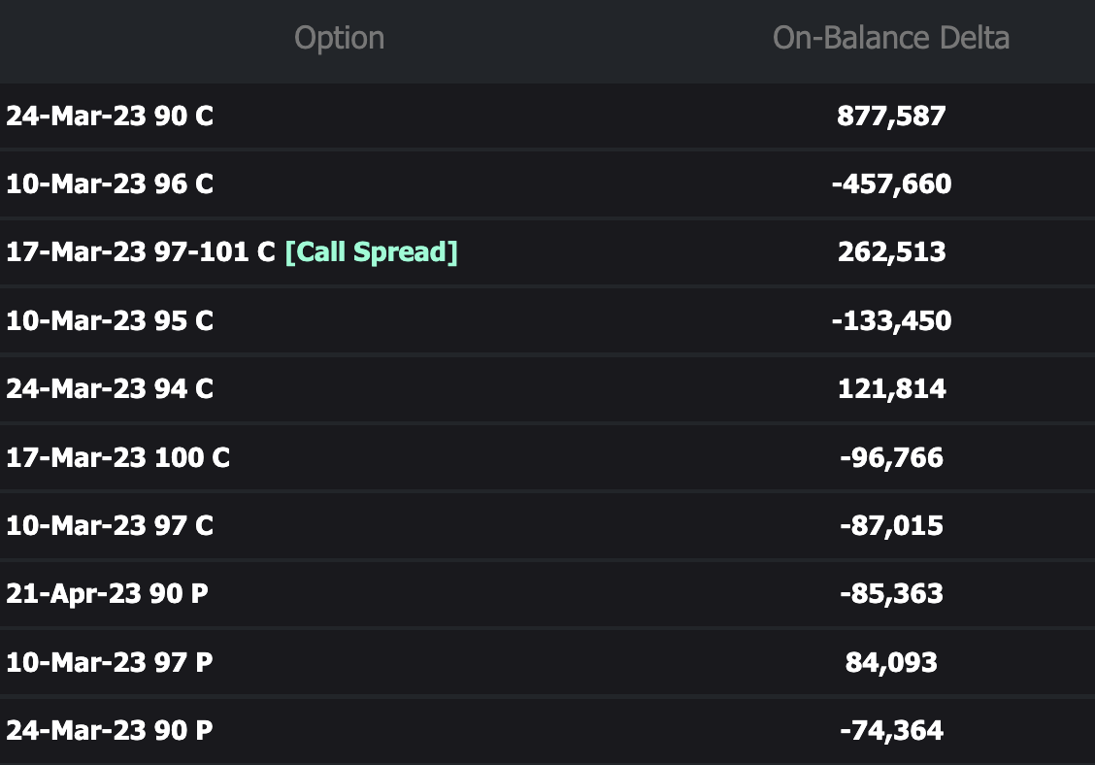The width and height of the screenshot is (1095, 765).
Task: Open the 10-Mar-23 97 P row
Action: coord(547,662)
